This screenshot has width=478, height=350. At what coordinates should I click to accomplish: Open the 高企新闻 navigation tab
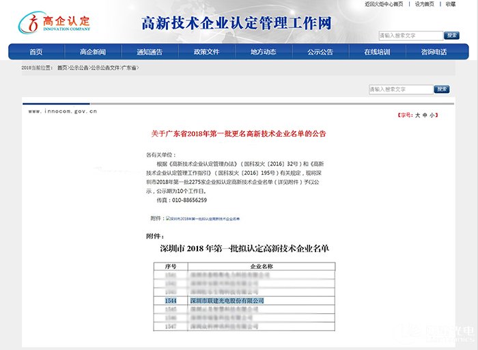[x=92, y=52]
